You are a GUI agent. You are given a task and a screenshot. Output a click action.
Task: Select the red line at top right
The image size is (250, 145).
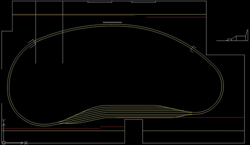[177, 17]
